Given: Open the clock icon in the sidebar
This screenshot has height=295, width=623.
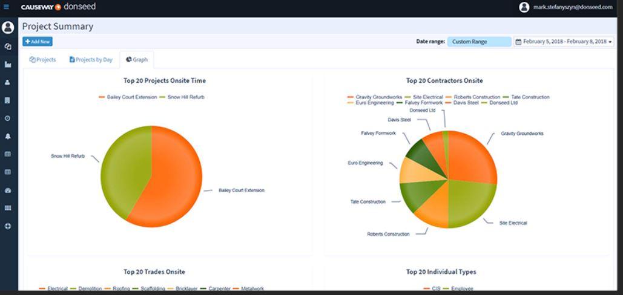Looking at the screenshot, I should coord(7,118).
